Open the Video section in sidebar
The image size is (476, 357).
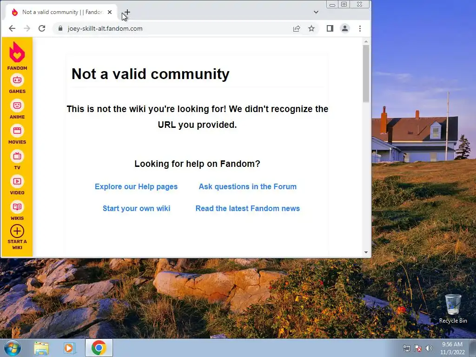(x=17, y=185)
